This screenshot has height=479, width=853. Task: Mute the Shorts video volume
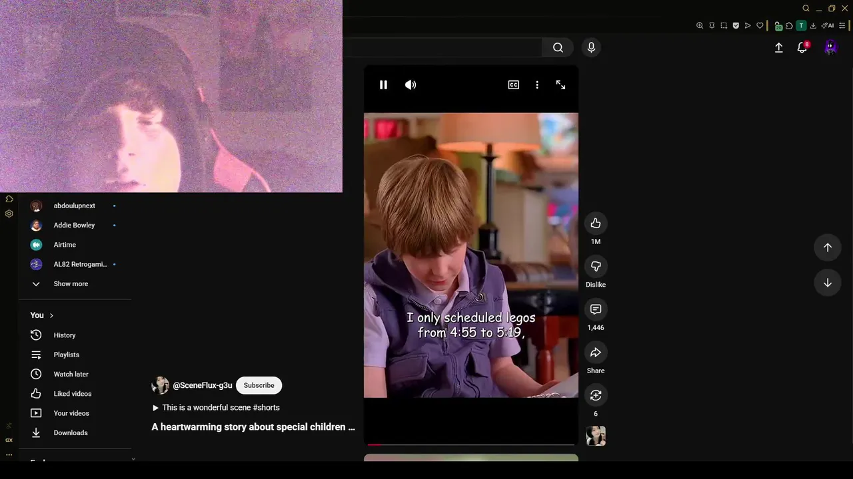coord(411,84)
